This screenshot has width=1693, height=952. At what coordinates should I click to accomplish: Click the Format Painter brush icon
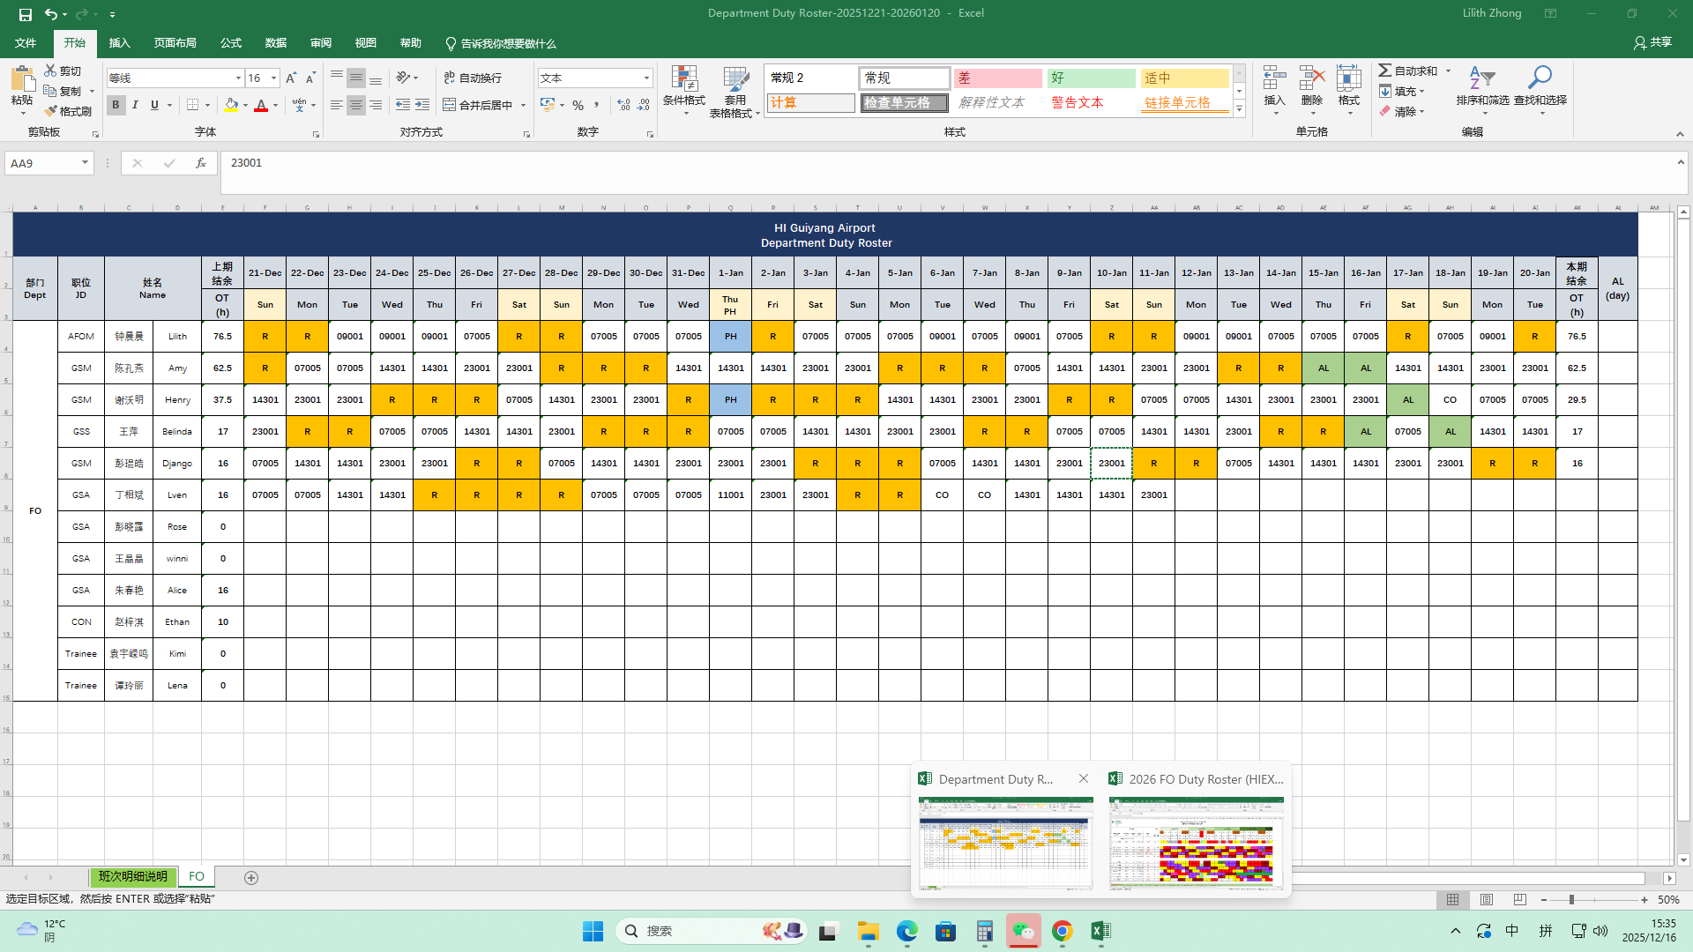51,111
